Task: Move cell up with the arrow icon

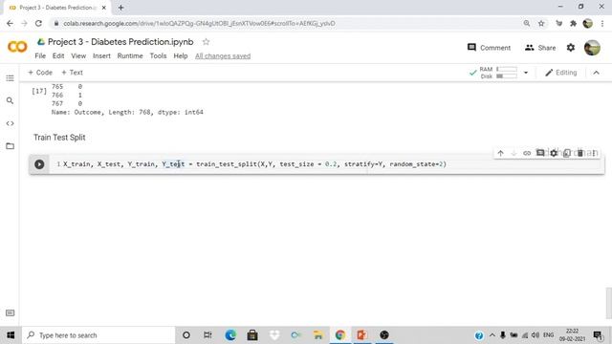Action: [500, 153]
